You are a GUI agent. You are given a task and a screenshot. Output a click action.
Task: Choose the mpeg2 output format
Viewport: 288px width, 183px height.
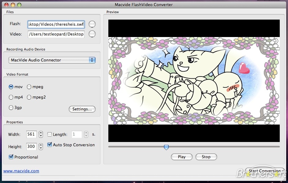(x=29, y=97)
